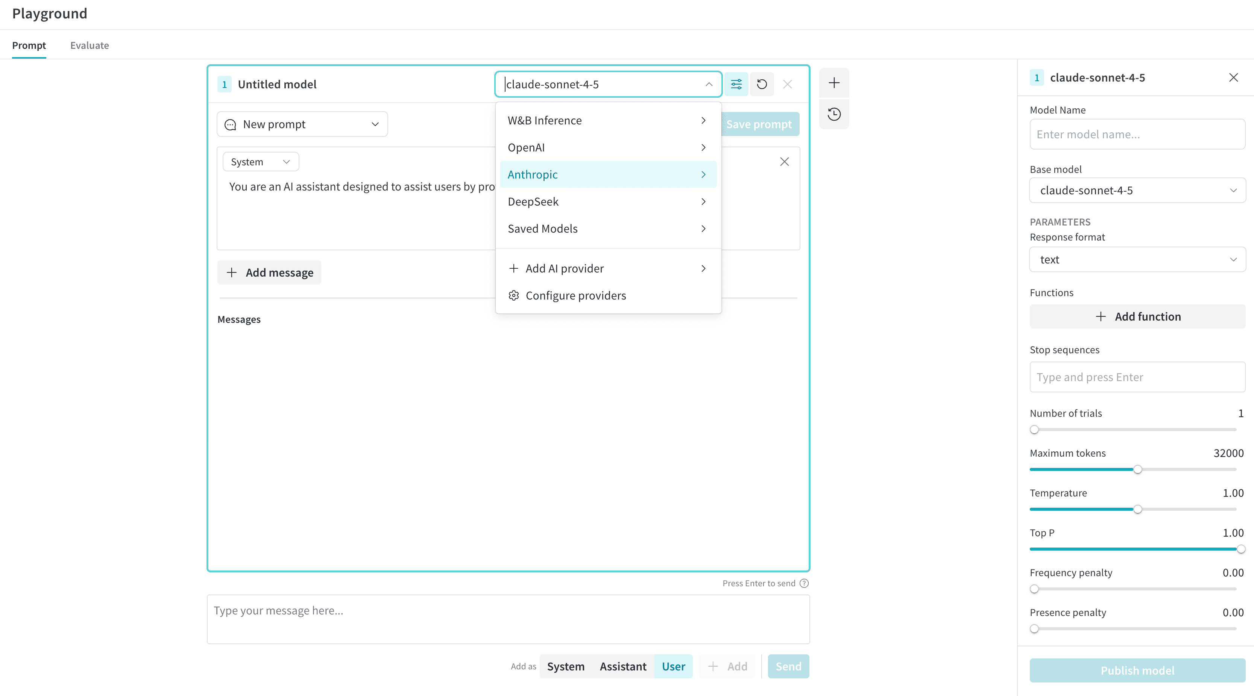Click the plus icon for Add AI provider
Image resolution: width=1254 pixels, height=696 pixels.
(x=513, y=268)
